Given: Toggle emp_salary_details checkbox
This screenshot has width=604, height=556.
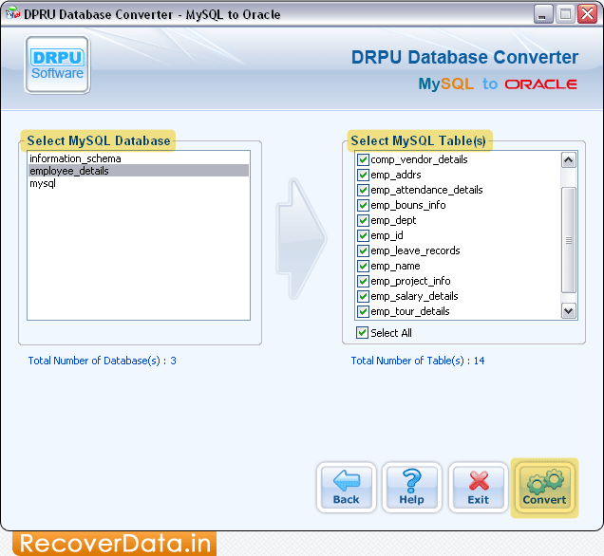Looking at the screenshot, I should 363,296.
